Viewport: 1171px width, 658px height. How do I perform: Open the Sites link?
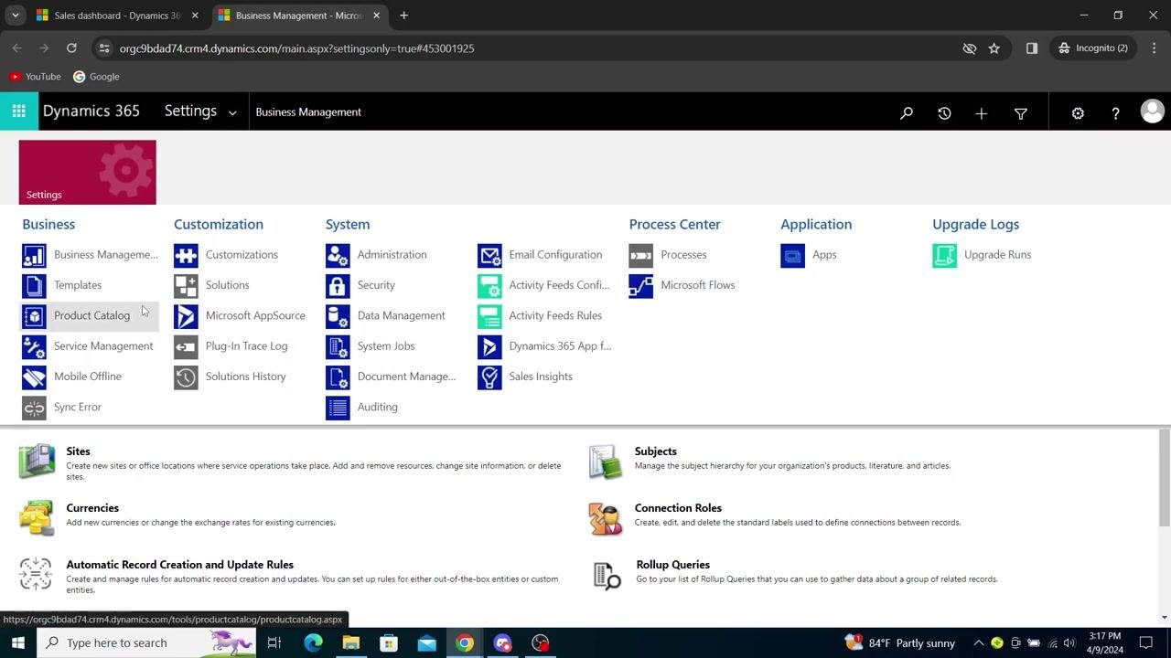click(x=78, y=451)
